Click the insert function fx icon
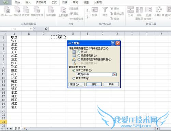The height and width of the screenshot is (131, 171). pyautogui.click(x=46, y=29)
